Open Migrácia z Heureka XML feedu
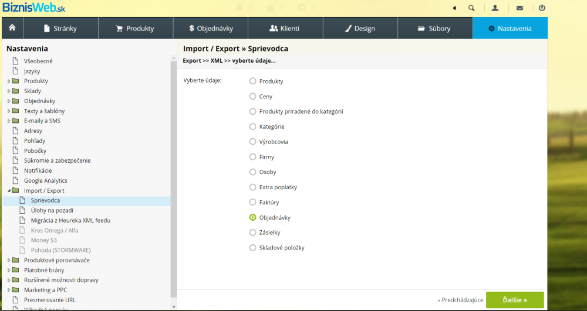This screenshot has height=311, width=587. click(70, 220)
